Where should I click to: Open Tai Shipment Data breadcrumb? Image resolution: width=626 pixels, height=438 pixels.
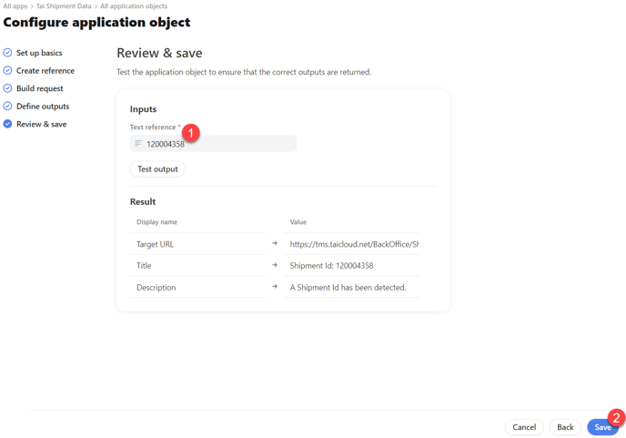pyautogui.click(x=64, y=6)
